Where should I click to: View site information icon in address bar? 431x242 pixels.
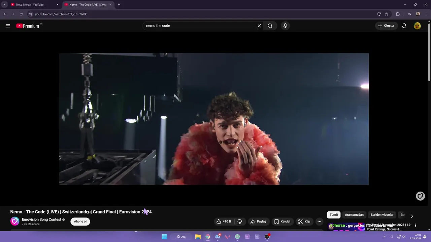31,14
